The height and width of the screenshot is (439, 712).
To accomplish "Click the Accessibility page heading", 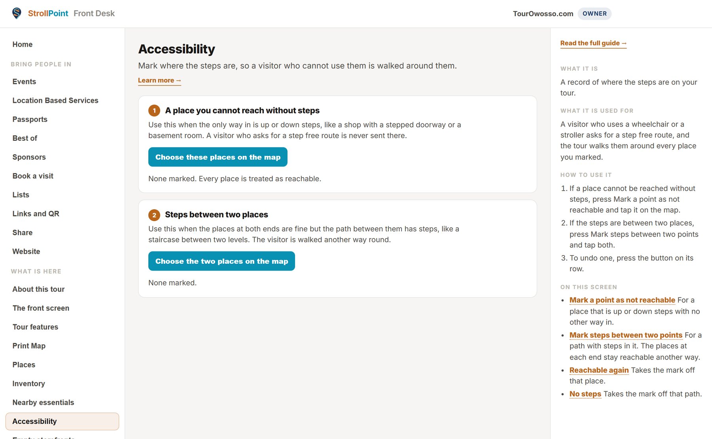I will click(x=176, y=49).
